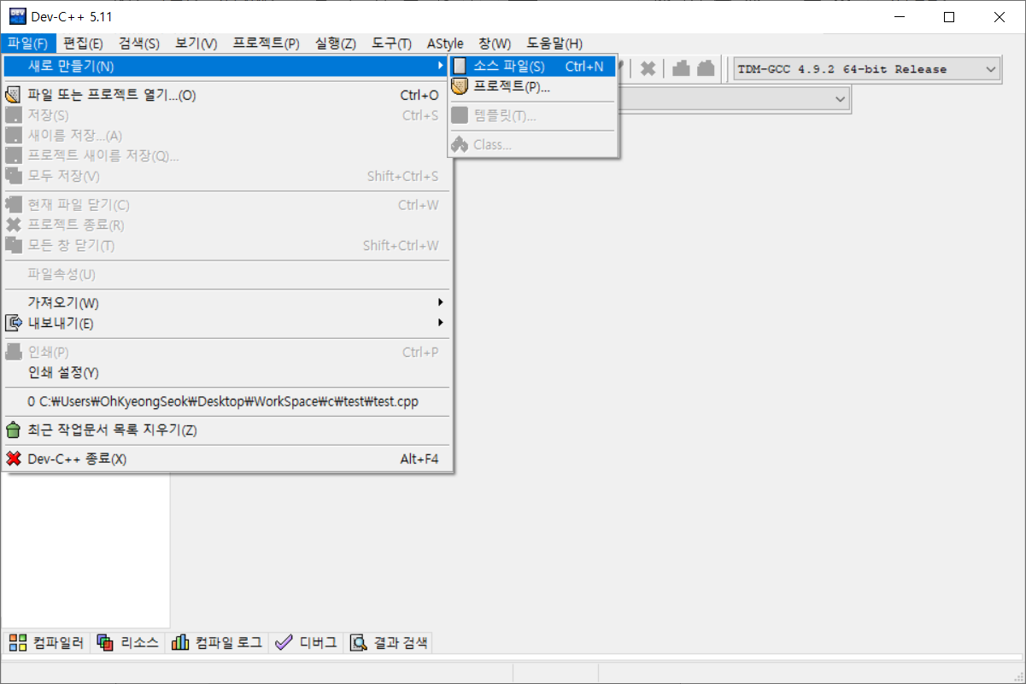Click 모든 창 닫기(T) entry
The image size is (1026, 684).
pos(227,246)
